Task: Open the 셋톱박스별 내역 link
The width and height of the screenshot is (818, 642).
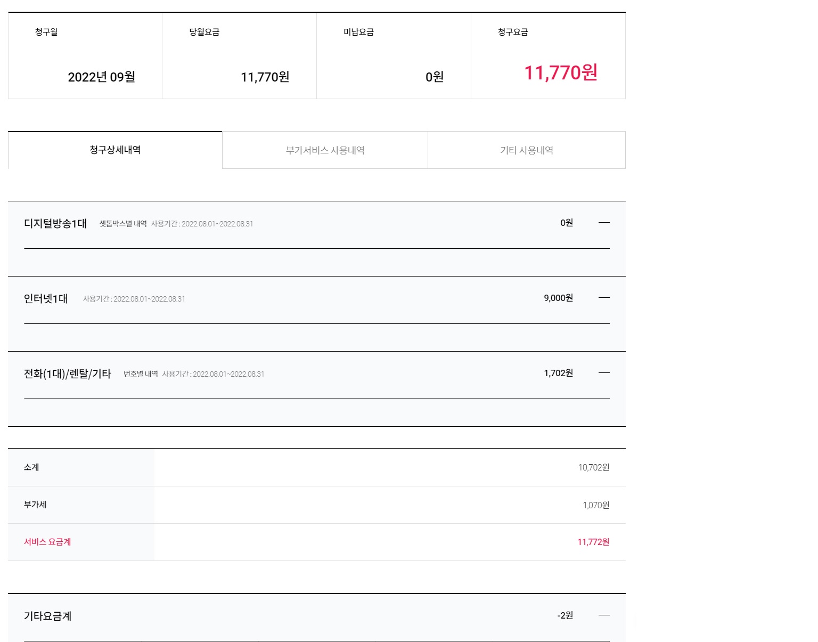Action: click(123, 224)
